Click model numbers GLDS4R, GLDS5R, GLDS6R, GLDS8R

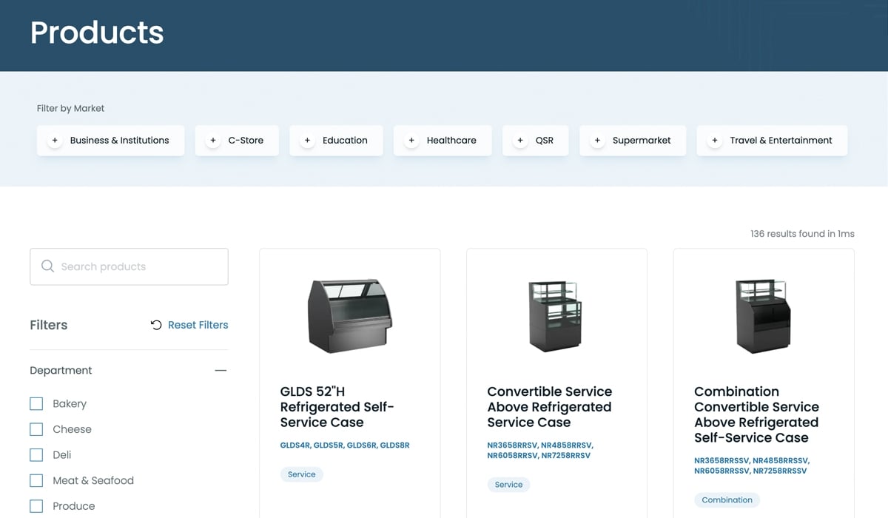(x=345, y=445)
